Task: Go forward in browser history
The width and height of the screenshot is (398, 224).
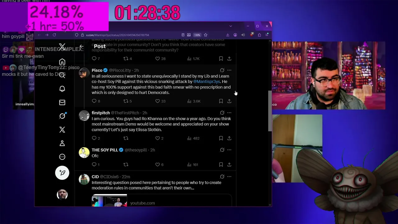Action: coord(47,35)
